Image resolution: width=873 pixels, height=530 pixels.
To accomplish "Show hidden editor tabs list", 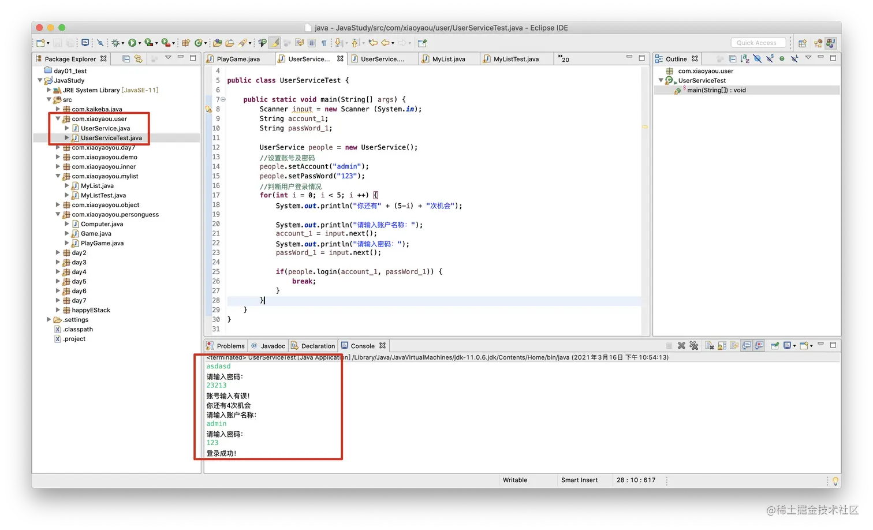I will 563,59.
